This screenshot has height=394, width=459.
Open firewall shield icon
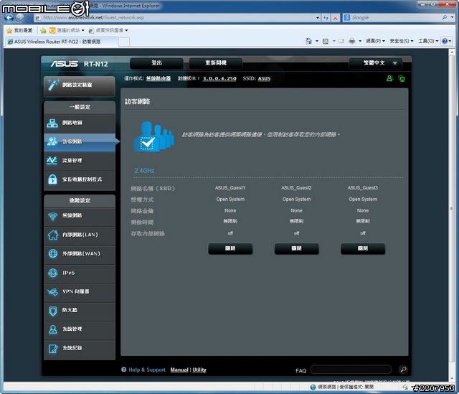coord(52,311)
